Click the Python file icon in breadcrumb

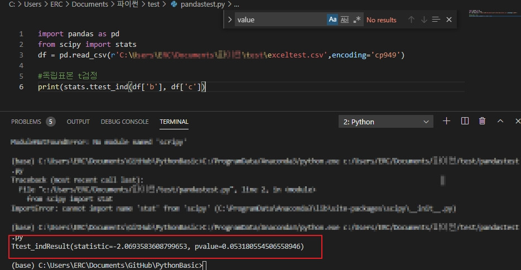(x=174, y=4)
